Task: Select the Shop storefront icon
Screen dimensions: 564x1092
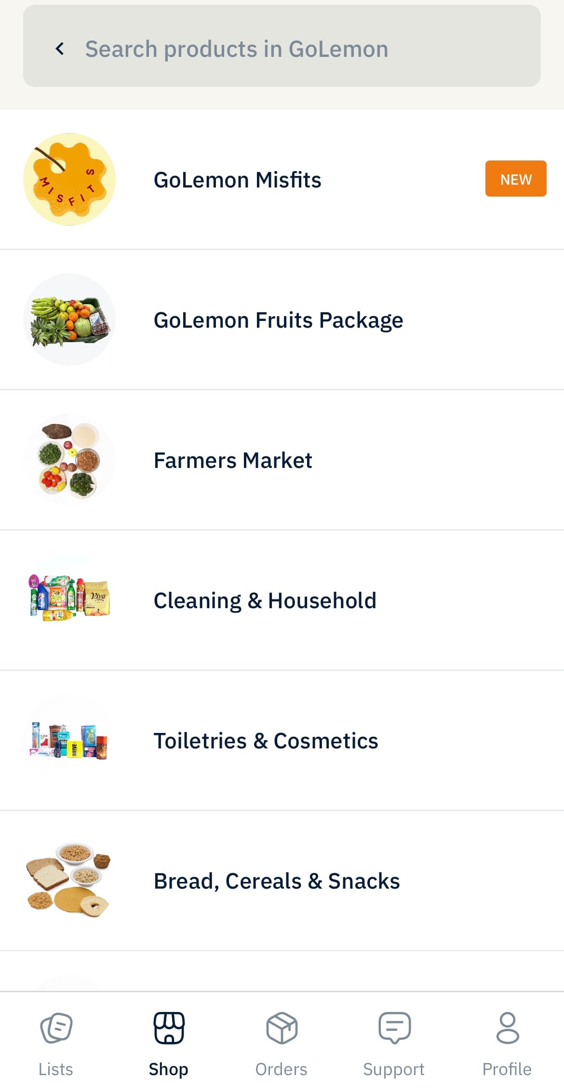Action: click(169, 1028)
